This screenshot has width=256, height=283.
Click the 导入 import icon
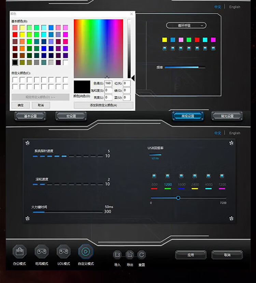tap(117, 254)
